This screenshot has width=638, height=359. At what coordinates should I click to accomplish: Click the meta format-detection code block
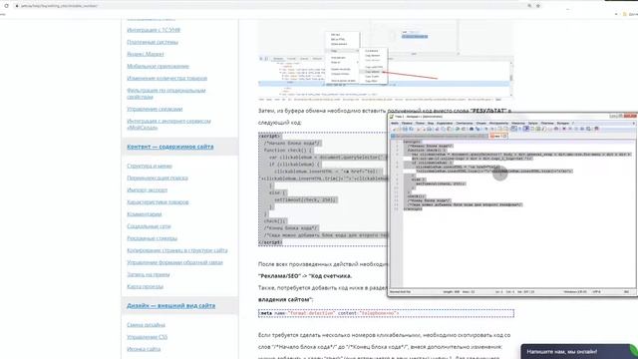[386, 313]
